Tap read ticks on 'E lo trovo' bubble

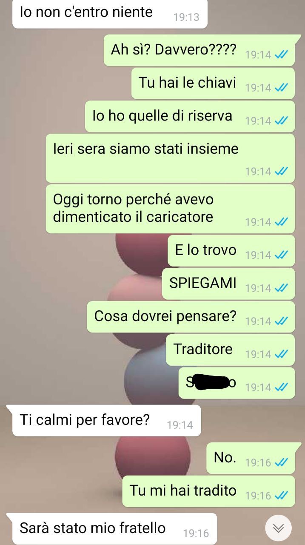pos(282,255)
